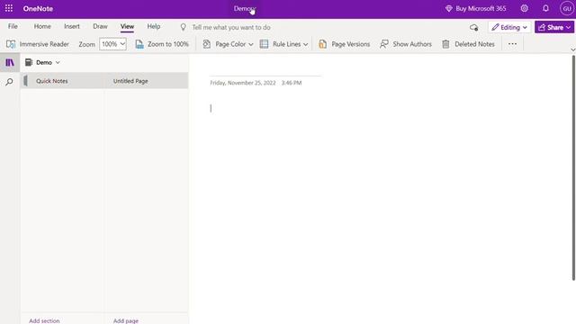Expand the Page Color dropdown arrow

pyautogui.click(x=251, y=44)
